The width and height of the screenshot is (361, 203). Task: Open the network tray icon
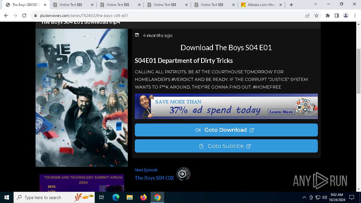(x=318, y=197)
